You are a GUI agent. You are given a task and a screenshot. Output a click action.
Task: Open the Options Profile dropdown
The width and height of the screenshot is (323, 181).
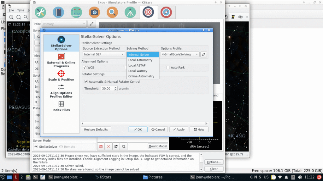pos(180,54)
